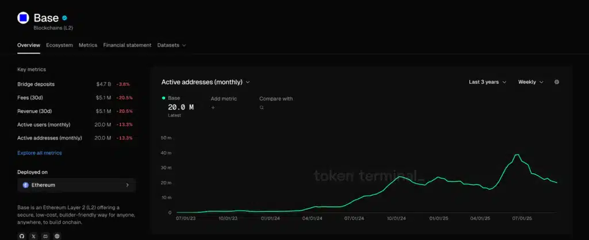Viewport: 589px width, 240px height.
Task: Go to the Financial statement tab
Action: coord(127,45)
